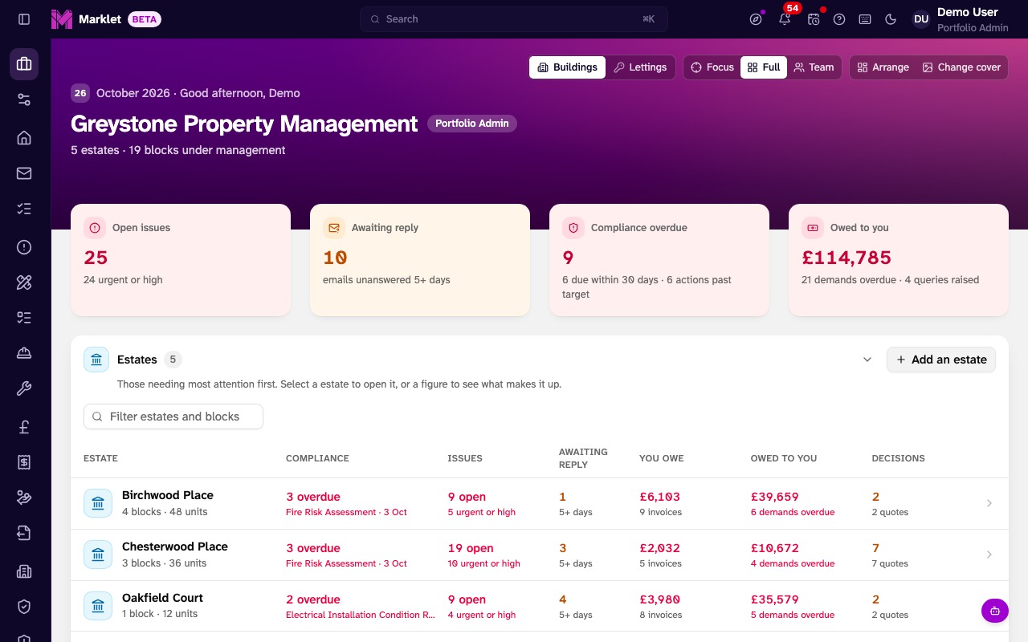Open the mail sidebar icon
Image resolution: width=1028 pixels, height=642 pixels.
[24, 173]
